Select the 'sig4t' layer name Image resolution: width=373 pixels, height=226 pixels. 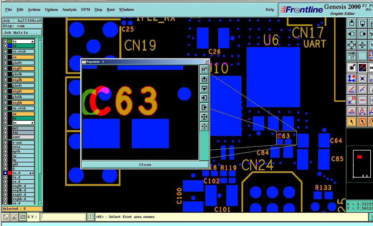pos(23,91)
